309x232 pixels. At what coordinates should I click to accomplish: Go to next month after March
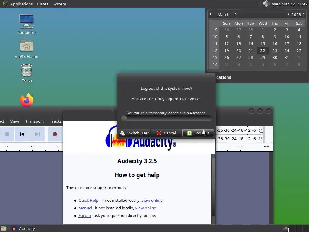click(236, 14)
